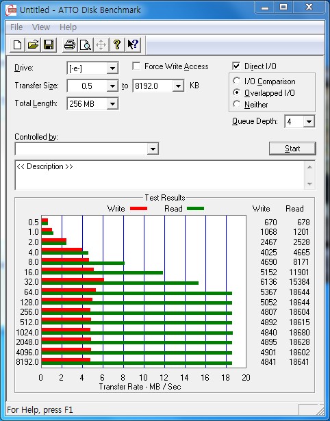The width and height of the screenshot is (330, 421).
Task: Click the red Write legend swatch
Action: click(138, 209)
